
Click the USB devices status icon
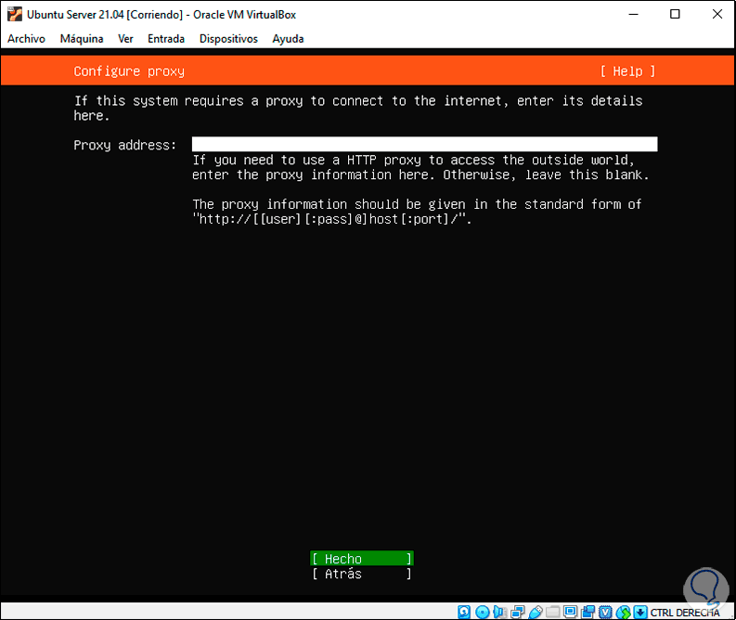pyautogui.click(x=536, y=612)
